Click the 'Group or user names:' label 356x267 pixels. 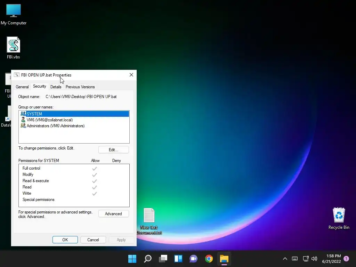[36, 107]
